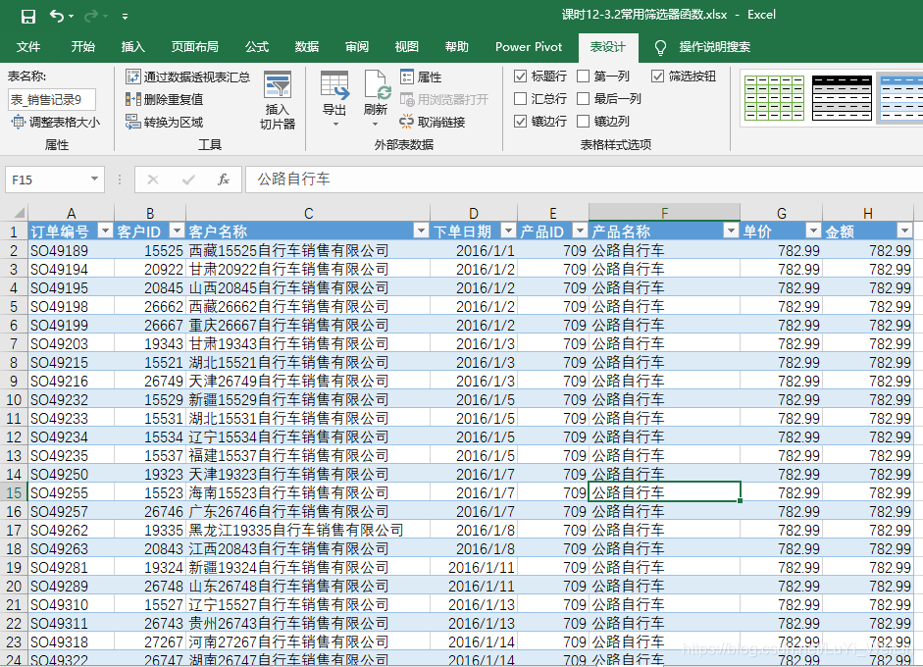Check the 第一列 first column option

[x=584, y=76]
